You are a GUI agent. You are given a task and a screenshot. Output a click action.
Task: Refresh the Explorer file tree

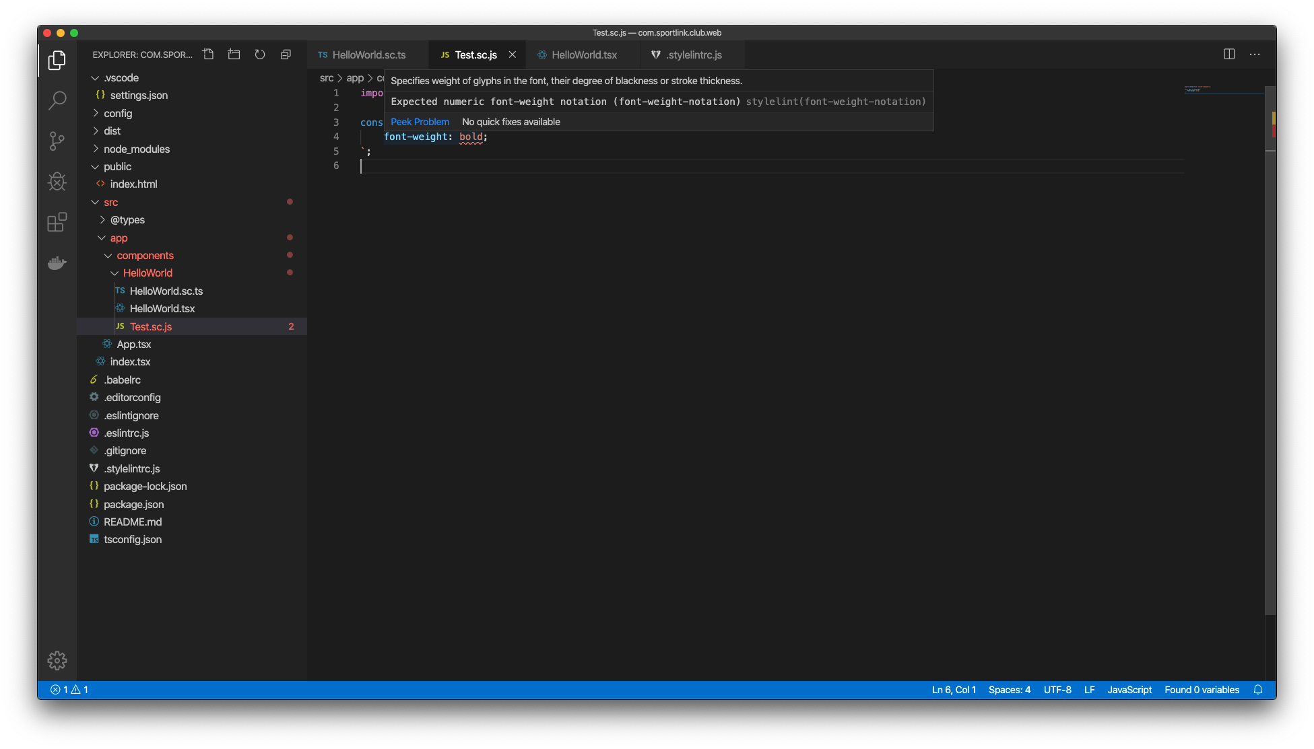[x=260, y=55]
